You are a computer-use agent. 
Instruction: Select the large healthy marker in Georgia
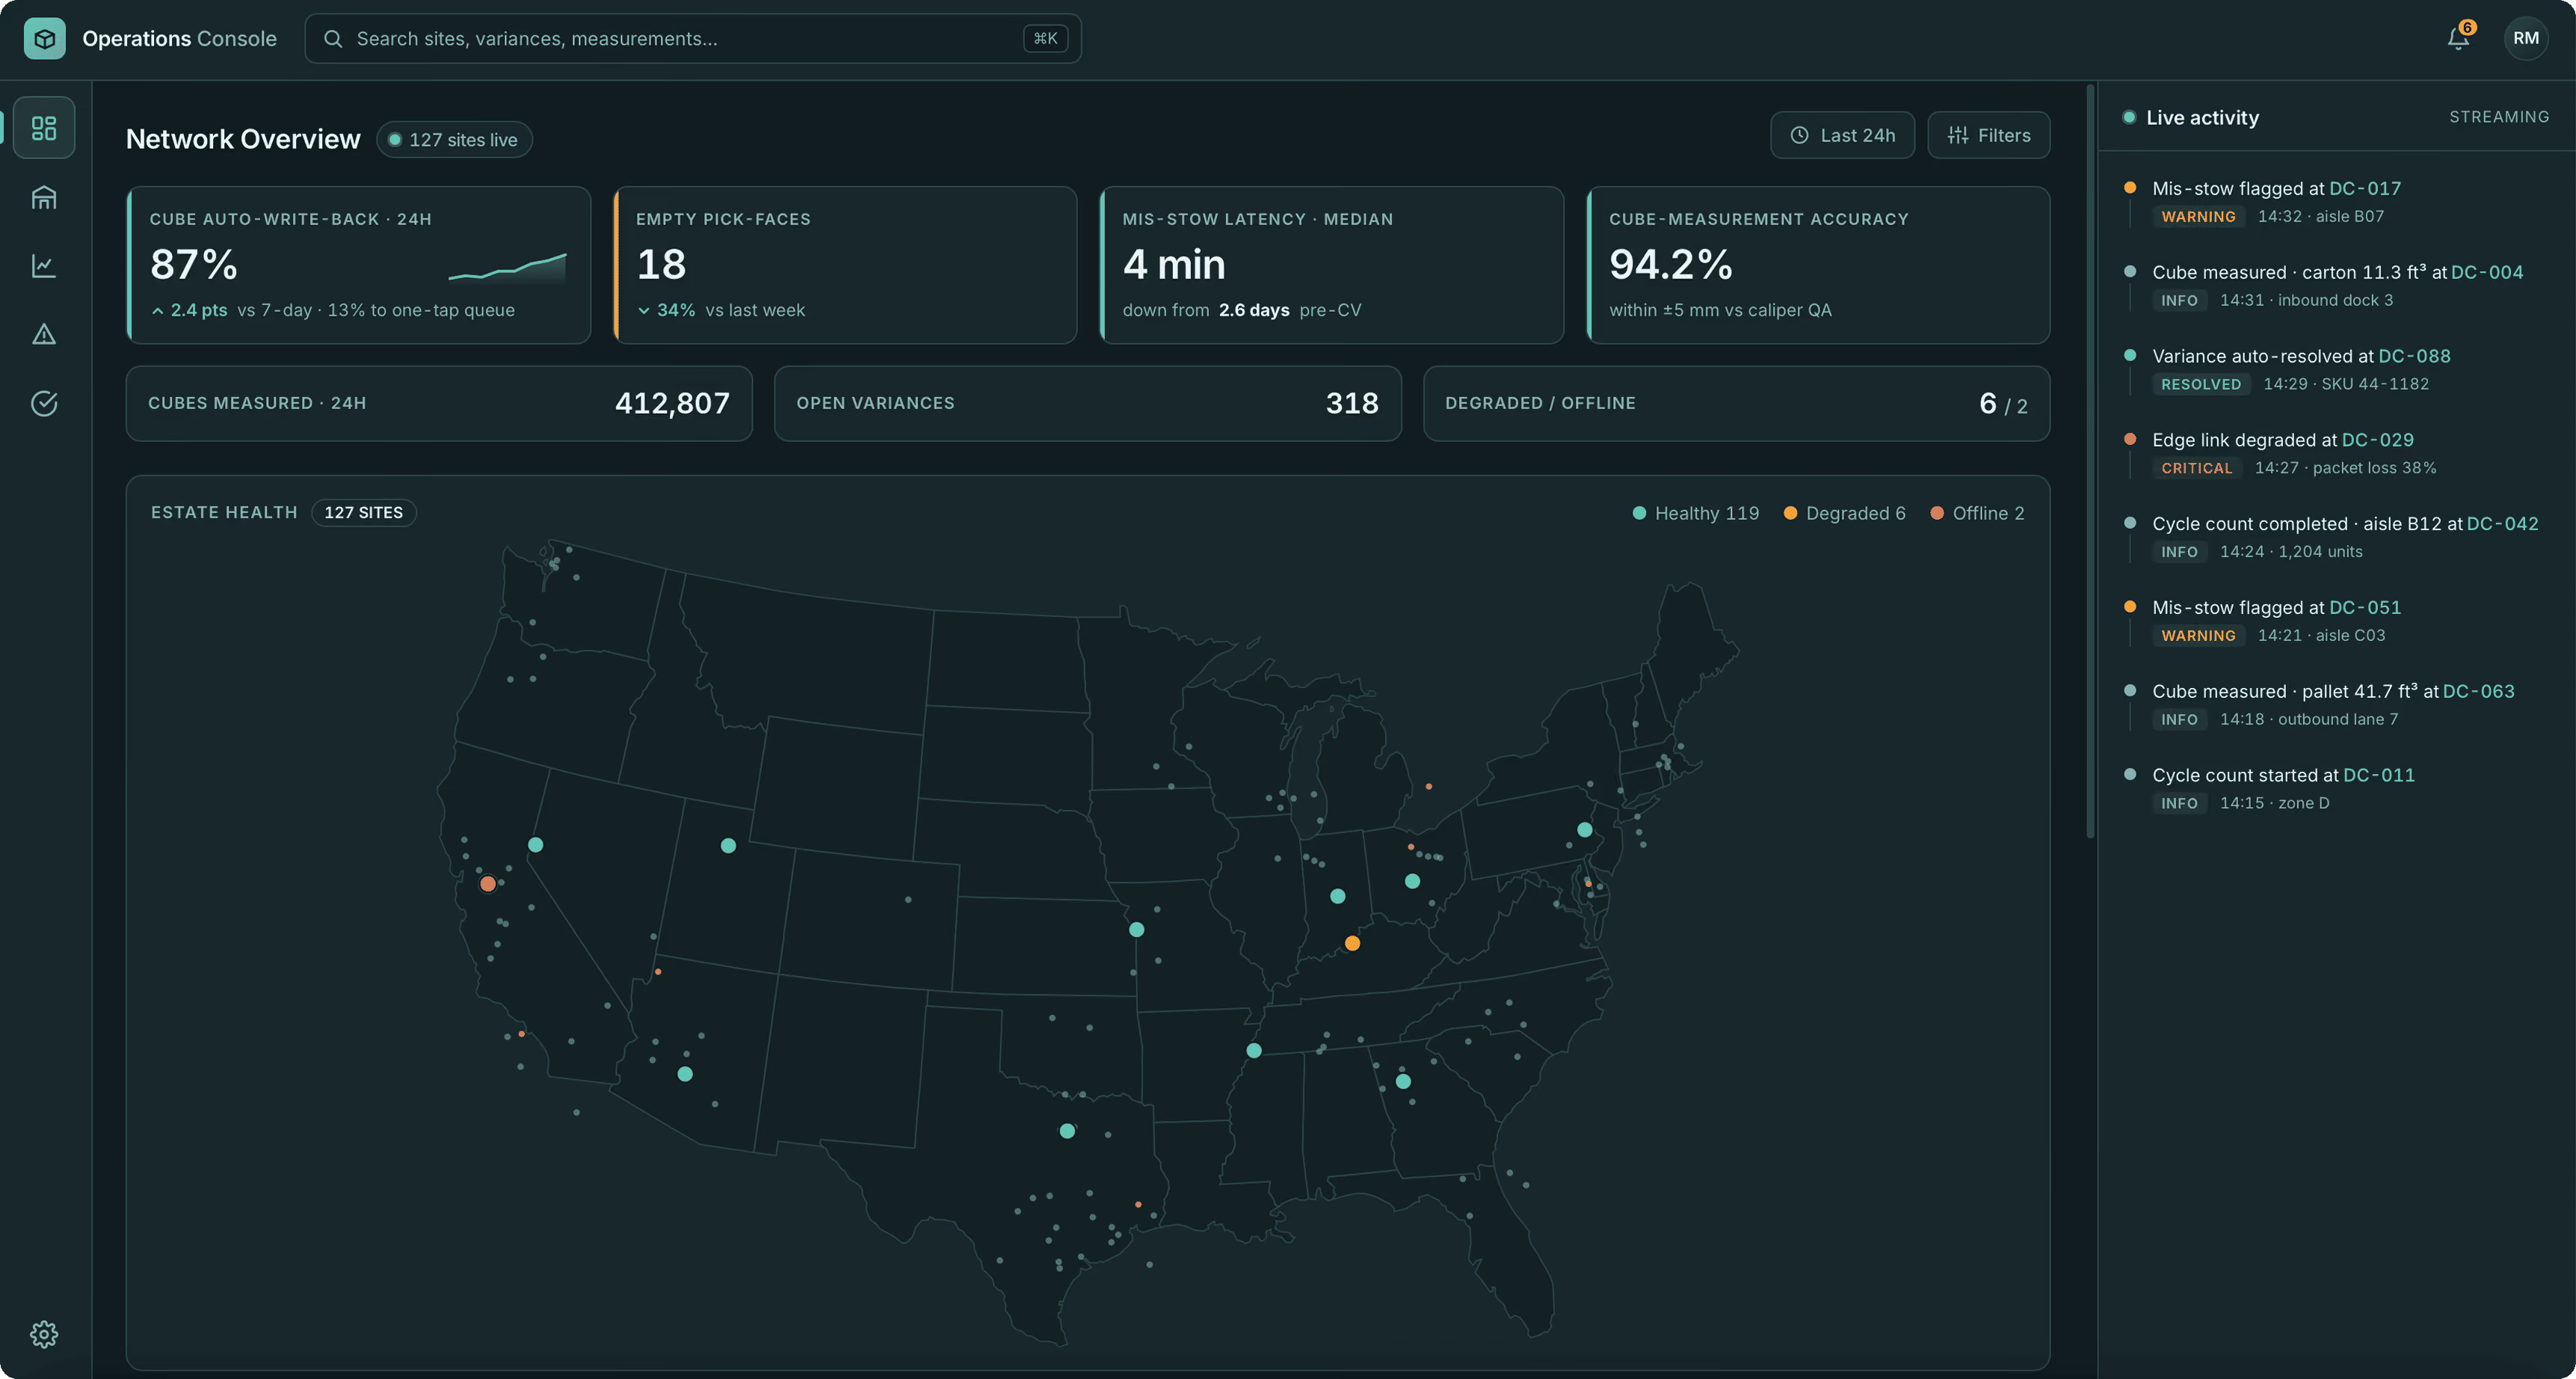pyautogui.click(x=1403, y=1082)
